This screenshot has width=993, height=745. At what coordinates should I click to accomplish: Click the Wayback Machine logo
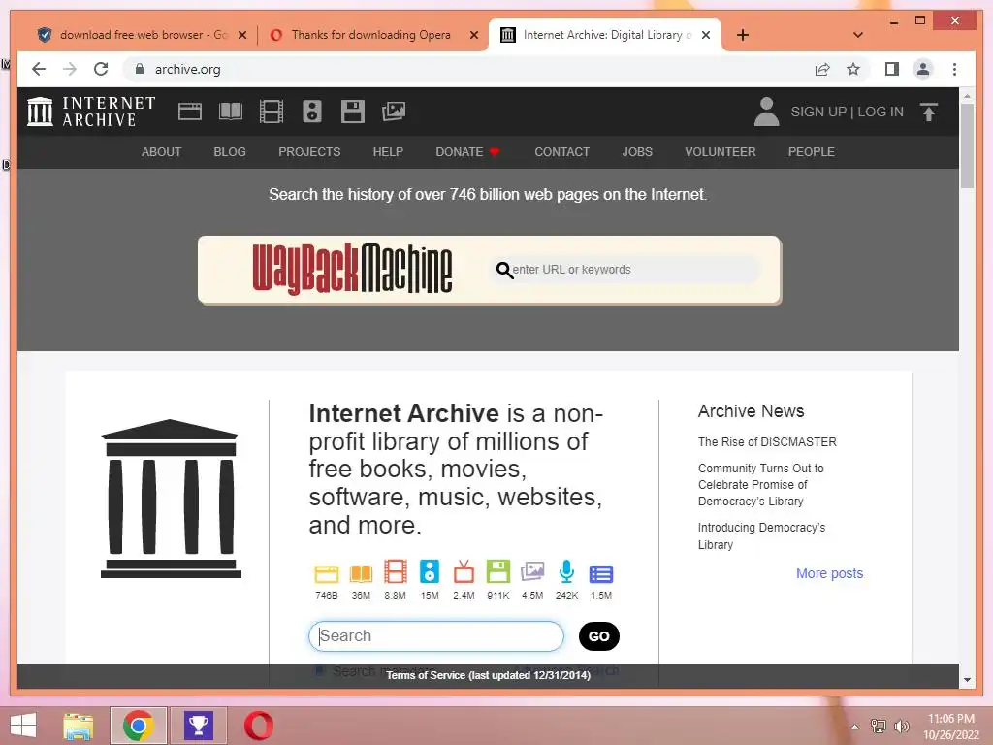tap(352, 270)
